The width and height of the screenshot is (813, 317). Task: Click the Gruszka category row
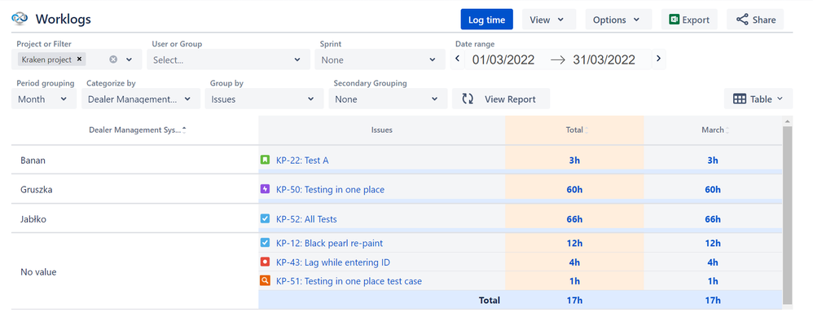point(134,190)
